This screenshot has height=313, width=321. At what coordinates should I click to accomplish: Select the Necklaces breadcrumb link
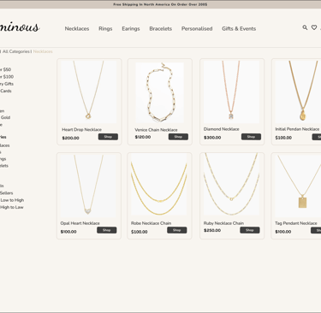pyautogui.click(x=43, y=51)
